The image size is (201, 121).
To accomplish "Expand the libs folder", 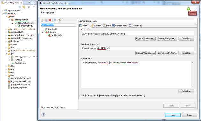I will click(x=6, y=66).
